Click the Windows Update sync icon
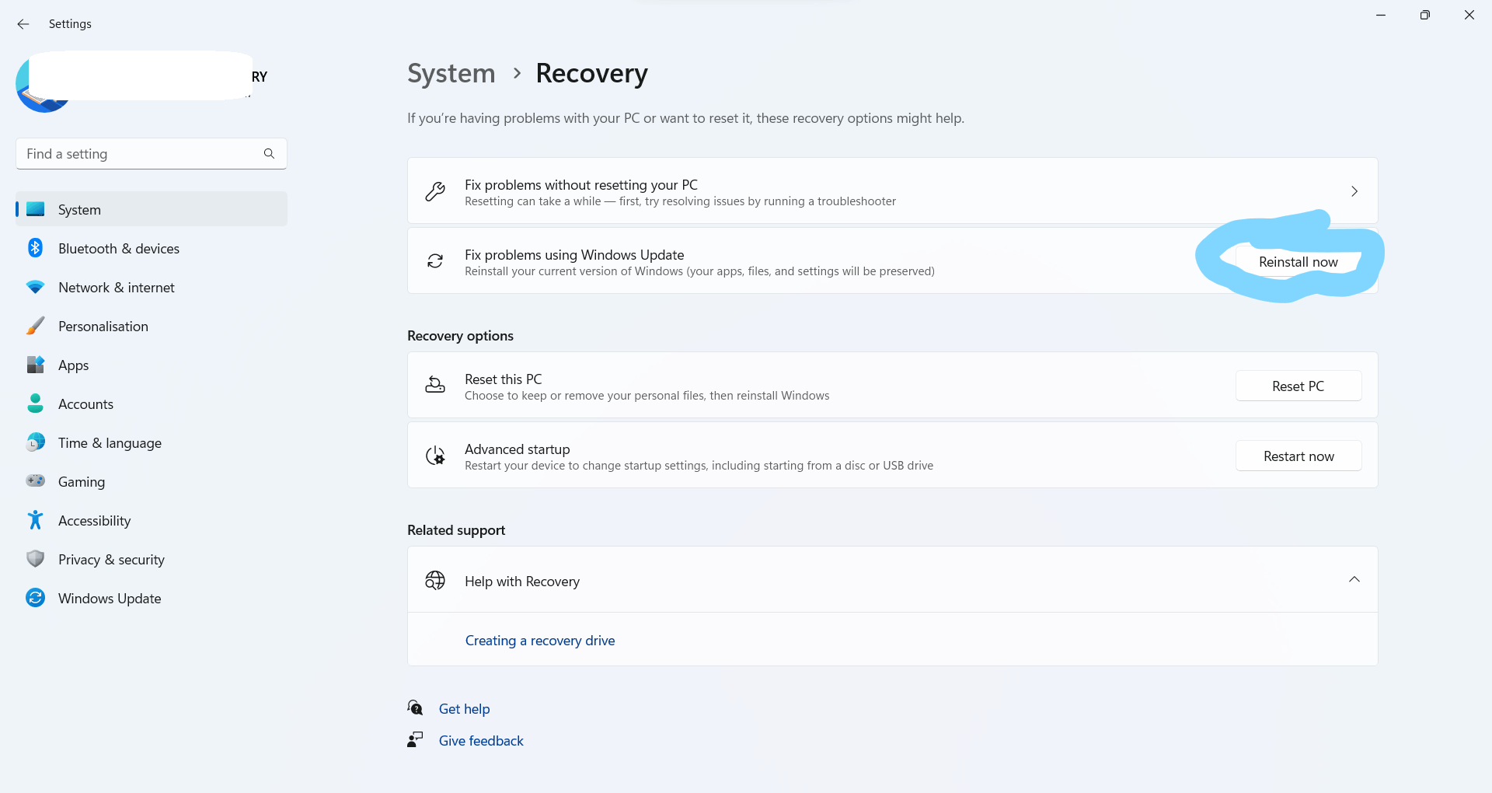This screenshot has width=1492, height=793. tap(36, 598)
